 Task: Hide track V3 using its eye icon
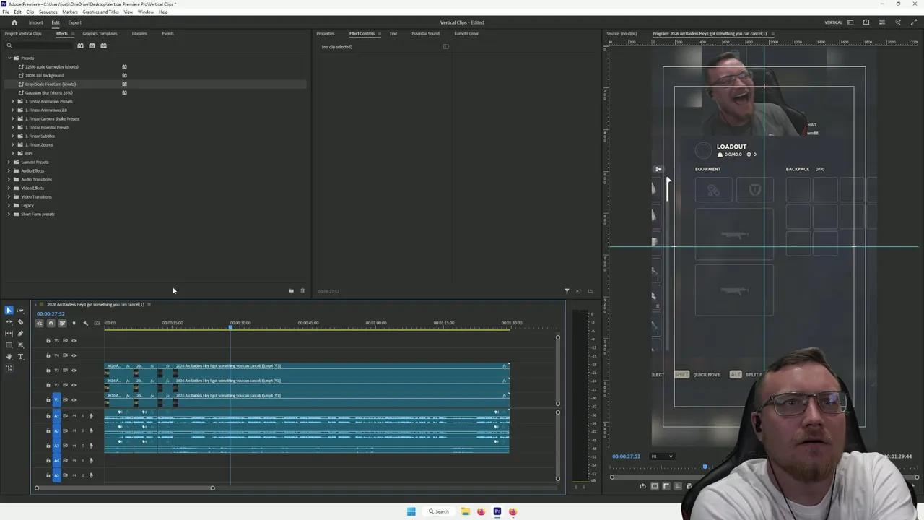pyautogui.click(x=74, y=370)
